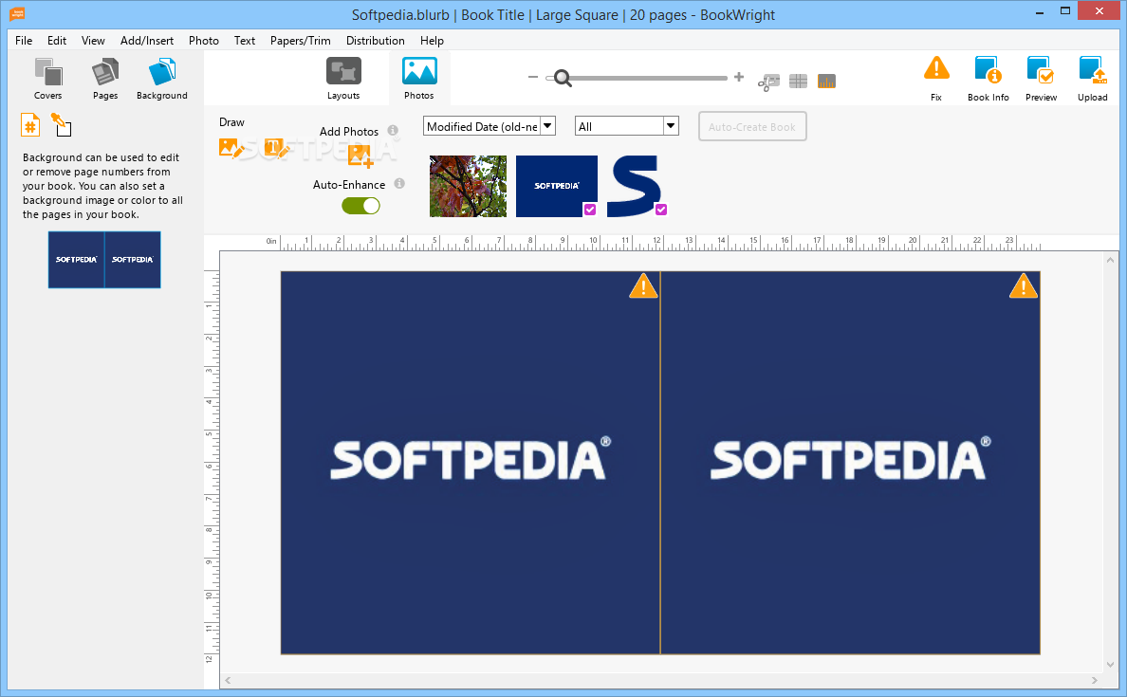Open the Photo menu
1127x697 pixels.
(x=203, y=40)
